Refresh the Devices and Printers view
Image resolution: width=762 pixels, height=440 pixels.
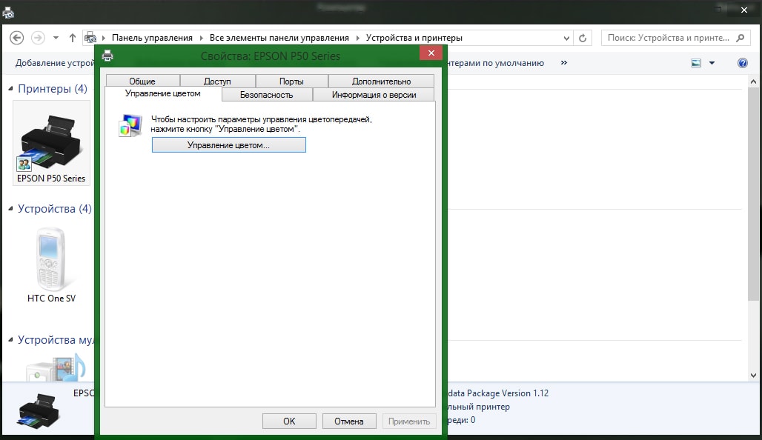point(583,38)
